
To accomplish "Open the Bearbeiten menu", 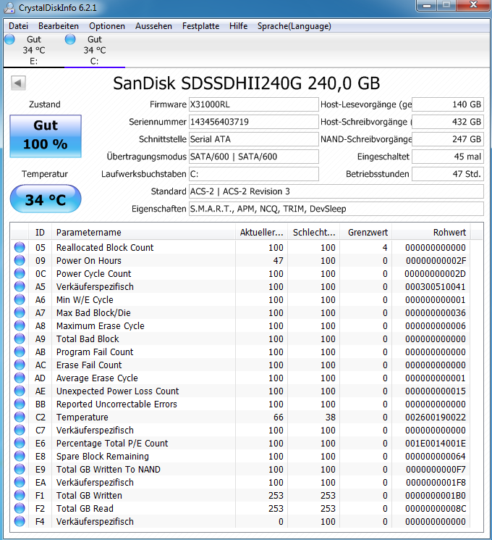I will coord(59,26).
